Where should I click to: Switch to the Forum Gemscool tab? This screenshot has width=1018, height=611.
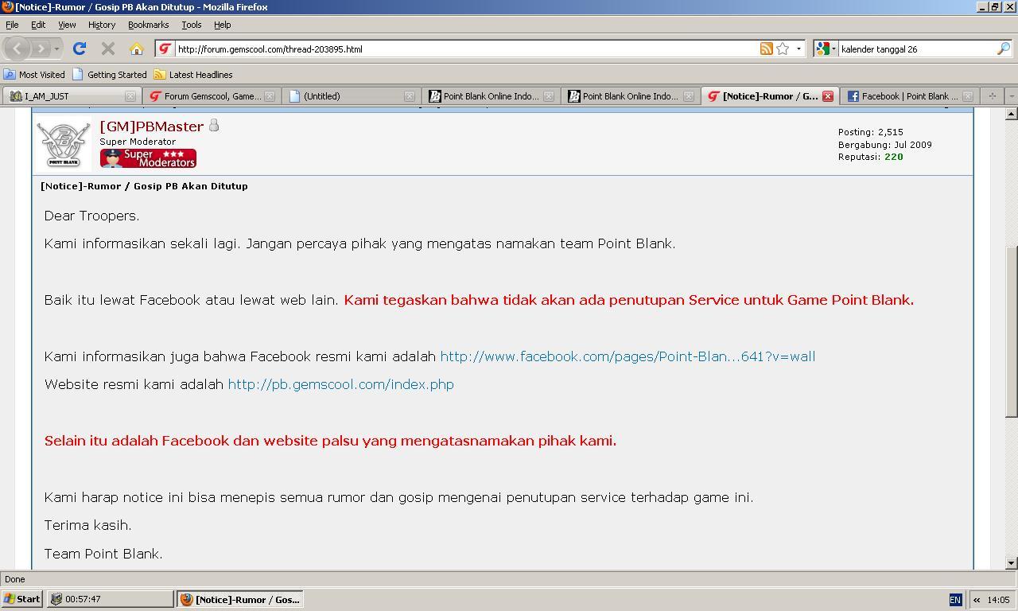pos(212,95)
